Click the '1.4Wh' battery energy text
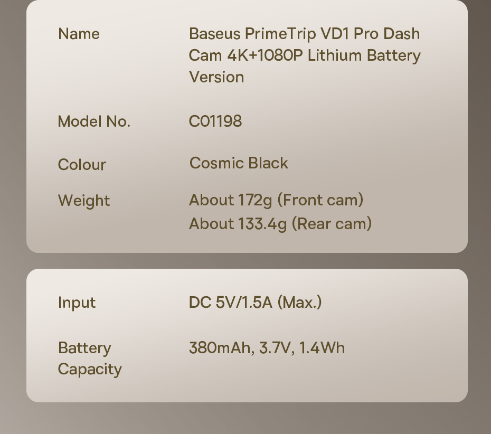 pos(322,348)
